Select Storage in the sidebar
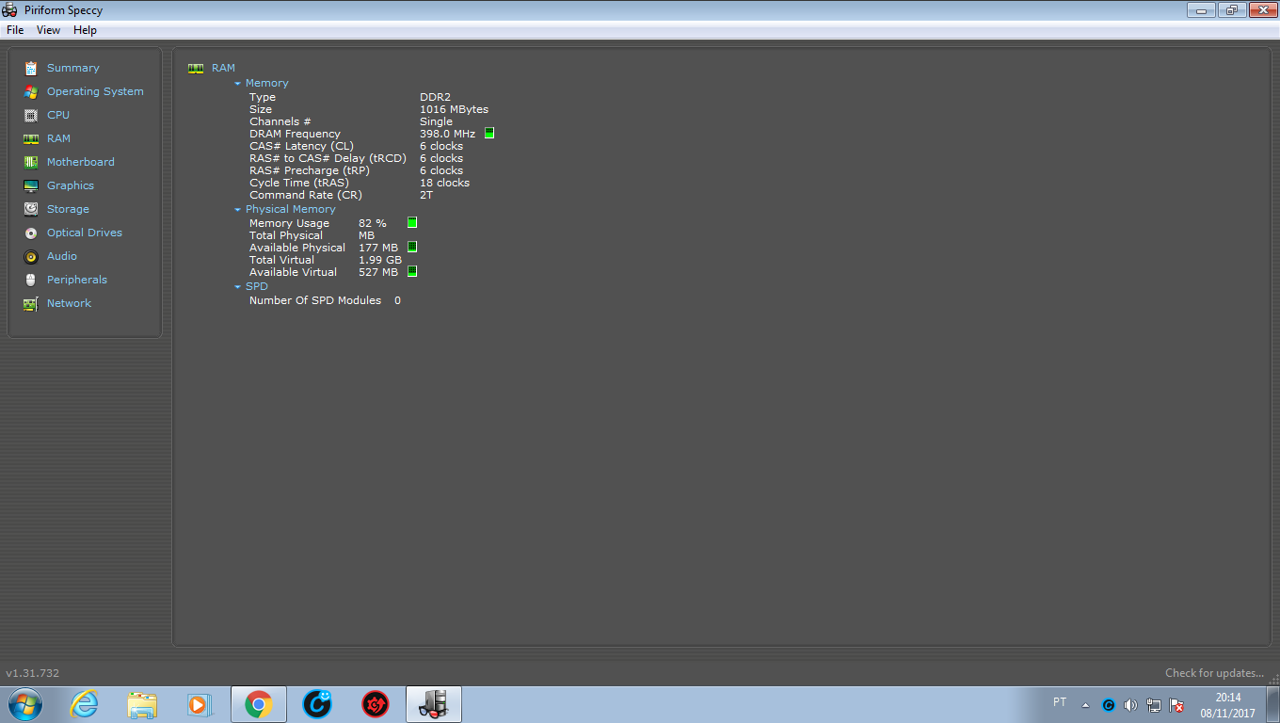Screen dimensions: 1280x723 68,209
